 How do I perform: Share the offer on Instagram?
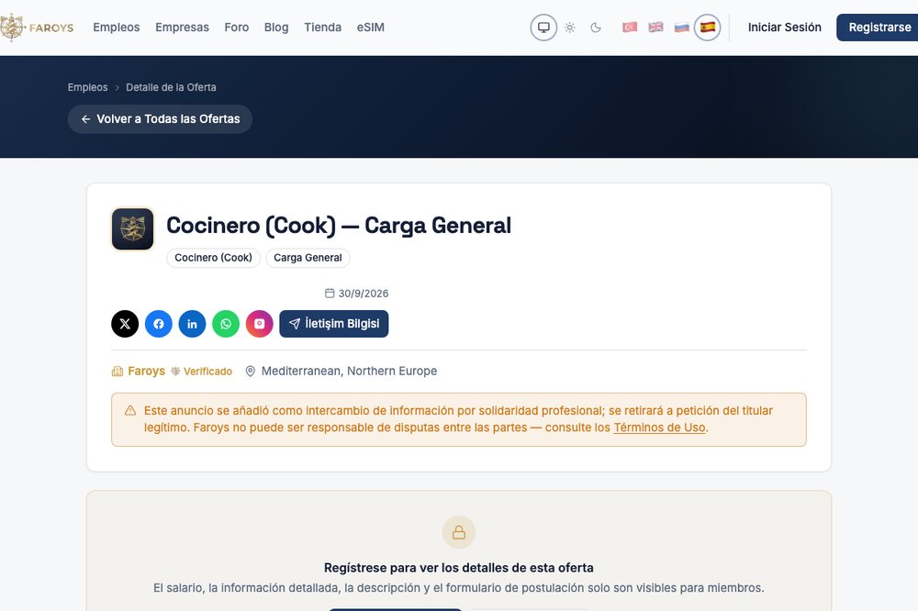(260, 324)
